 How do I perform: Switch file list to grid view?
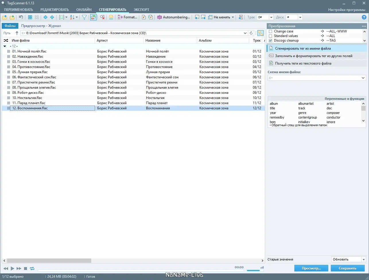[30, 17]
